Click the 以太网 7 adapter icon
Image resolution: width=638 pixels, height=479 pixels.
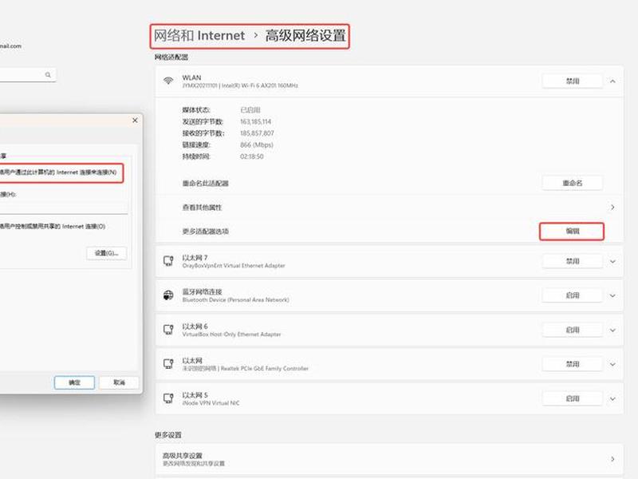(168, 261)
